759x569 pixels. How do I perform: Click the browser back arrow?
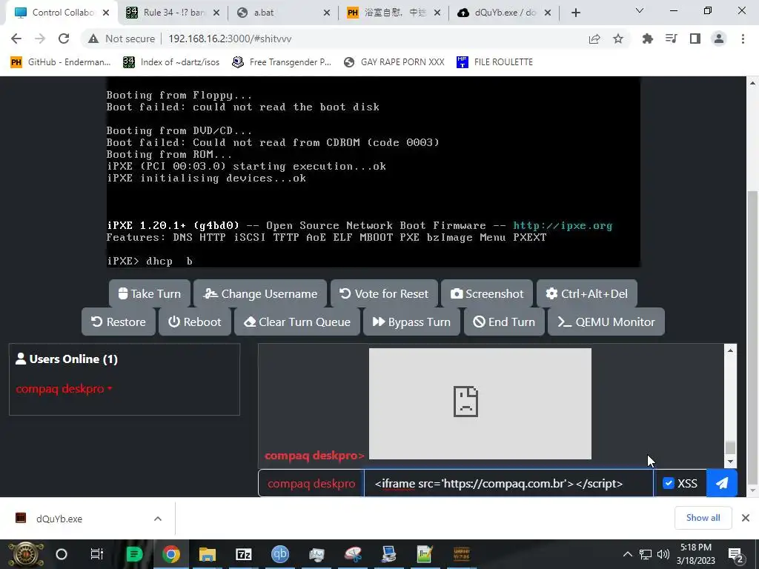(16, 39)
